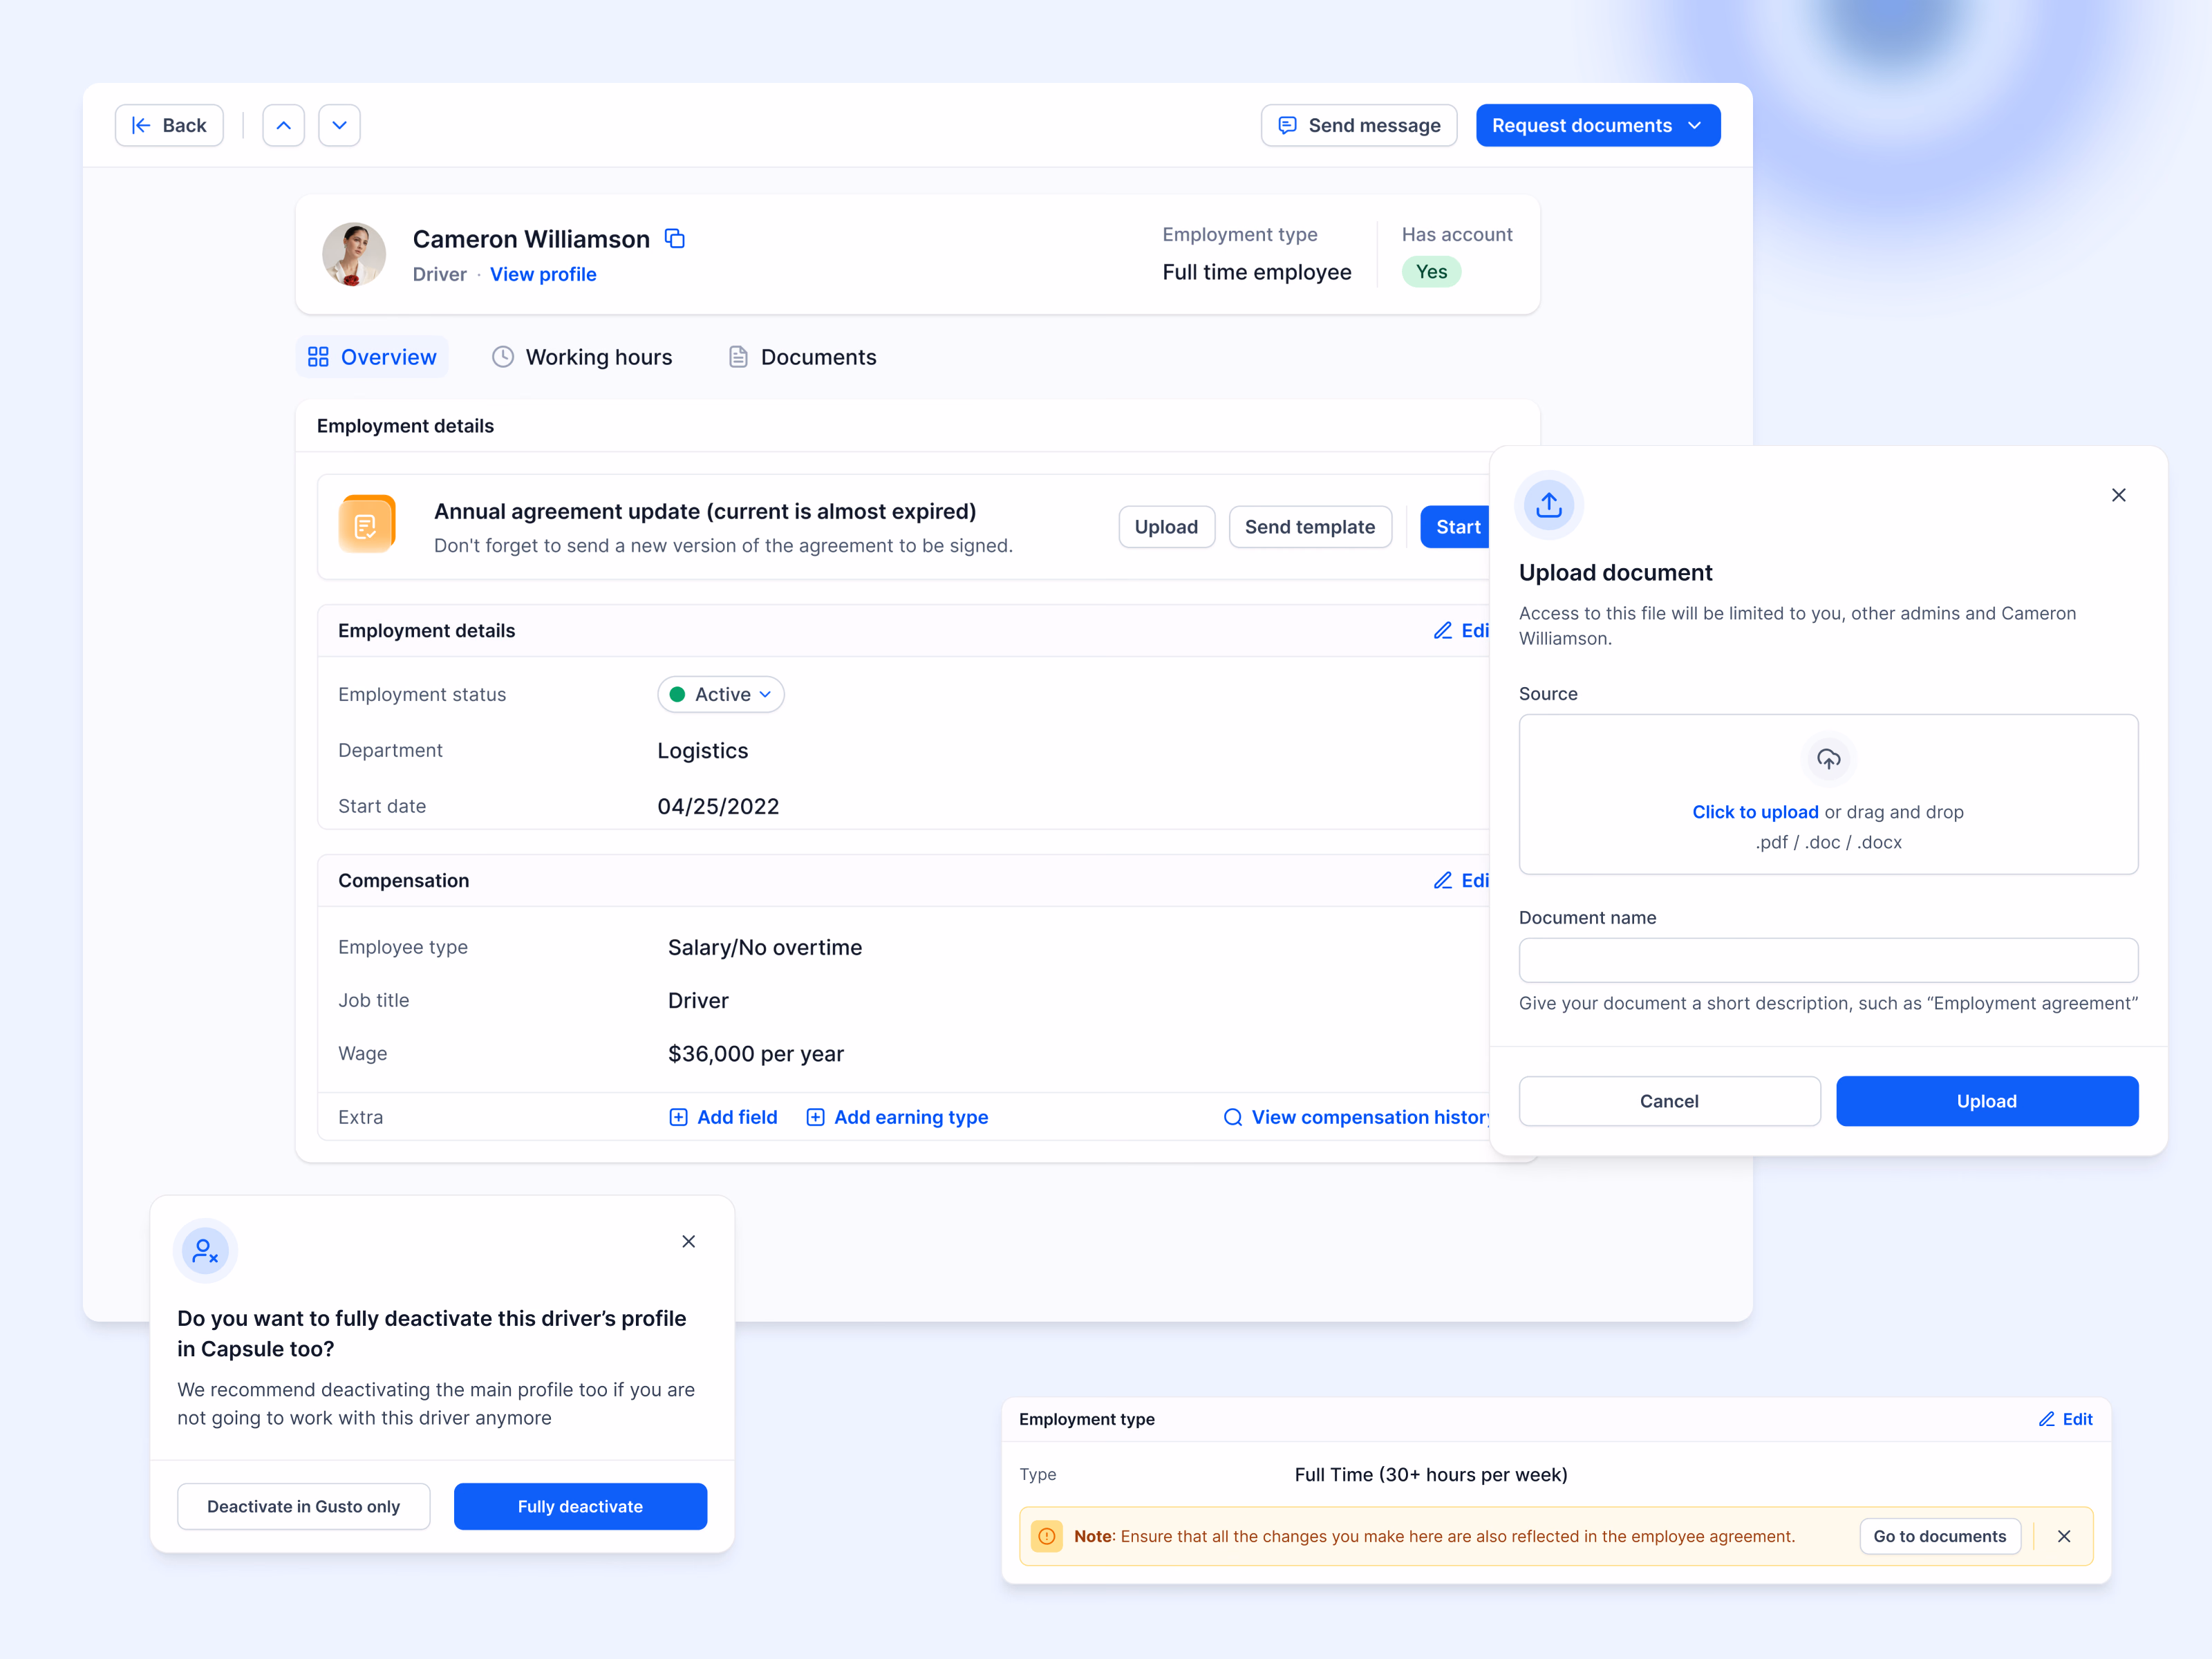
Task: Open the Request documents dropdown
Action: click(1597, 125)
